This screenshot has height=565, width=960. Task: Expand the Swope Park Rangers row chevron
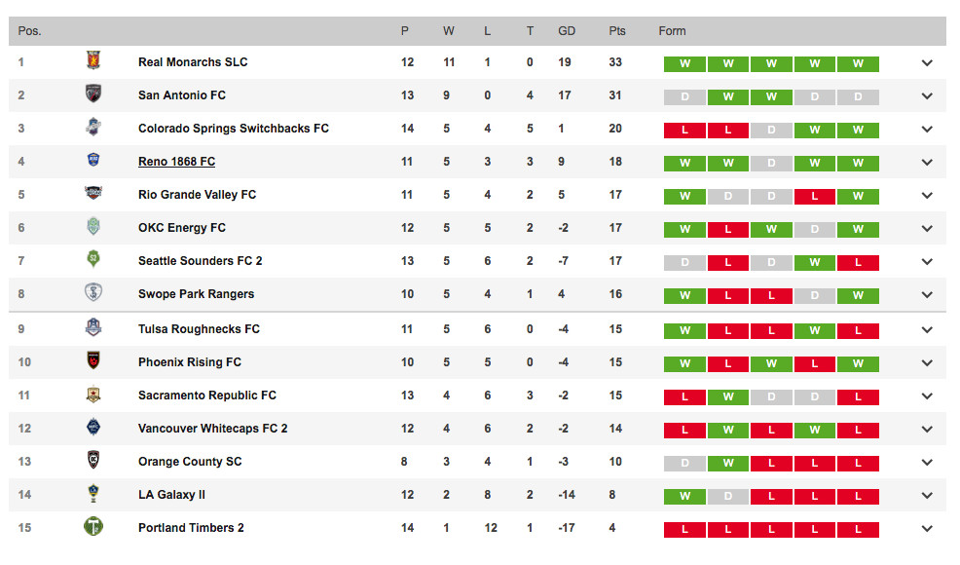click(927, 295)
